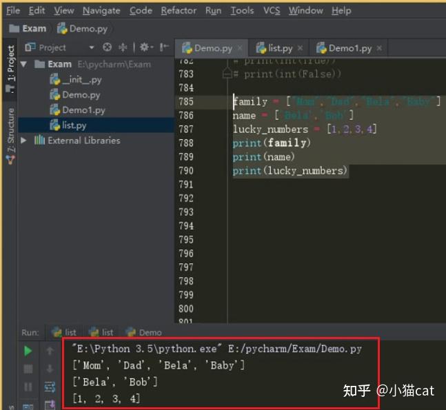Hide the Project tool window with hide icon

[x=164, y=47]
